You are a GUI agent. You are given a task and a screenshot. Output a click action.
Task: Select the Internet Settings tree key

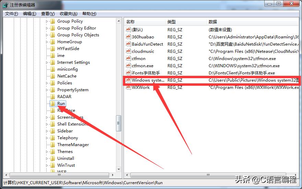point(73,62)
